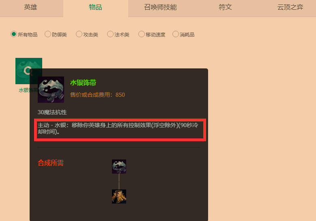Click the green 水银饰带 title text
This screenshot has width=316, height=221.
click(x=83, y=83)
